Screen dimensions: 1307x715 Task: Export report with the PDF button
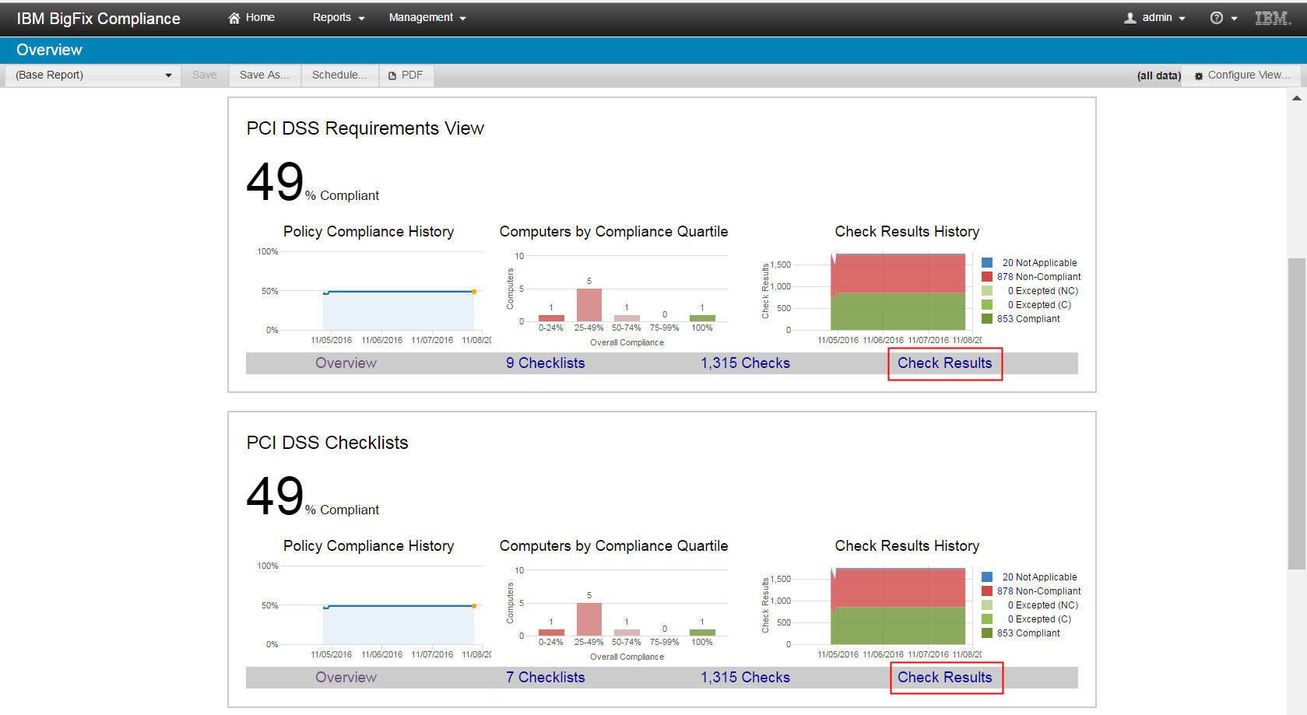pyautogui.click(x=406, y=75)
